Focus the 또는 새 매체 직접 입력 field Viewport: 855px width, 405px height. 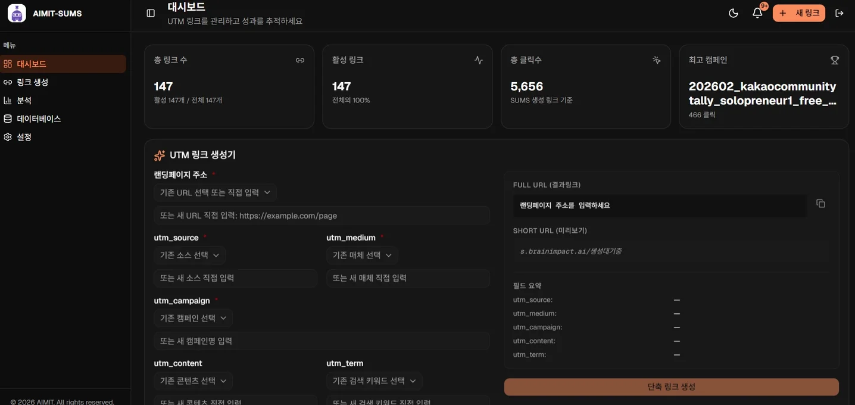(408, 278)
